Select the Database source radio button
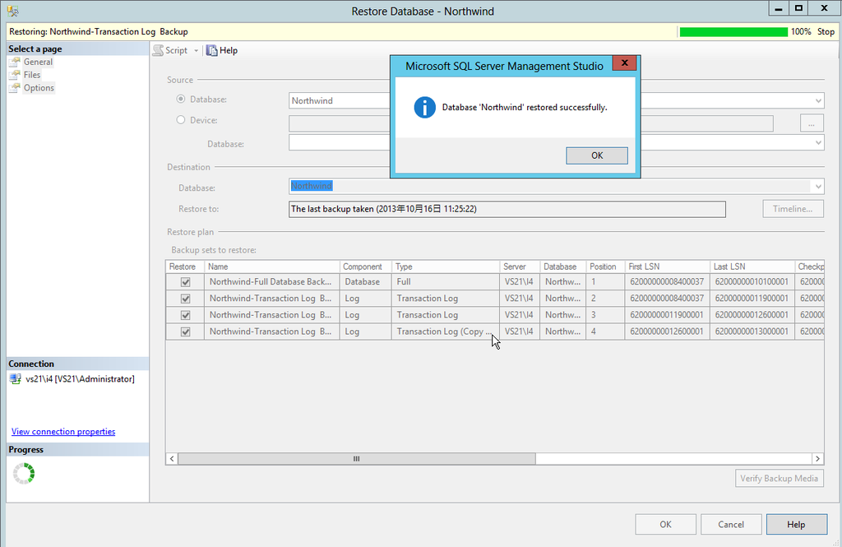Screen dimensions: 842x547 click(x=181, y=100)
